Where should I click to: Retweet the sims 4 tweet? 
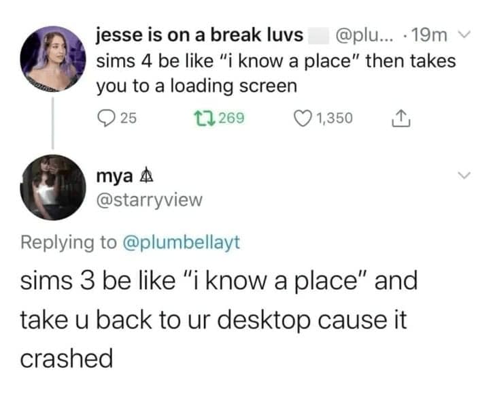coord(205,118)
